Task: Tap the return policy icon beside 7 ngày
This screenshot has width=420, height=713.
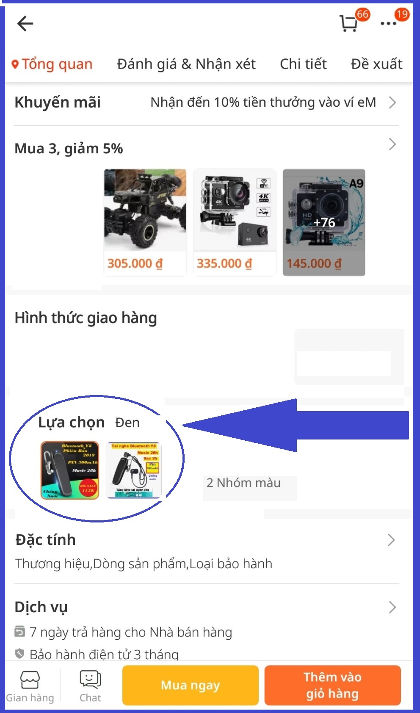Action: coord(19,631)
